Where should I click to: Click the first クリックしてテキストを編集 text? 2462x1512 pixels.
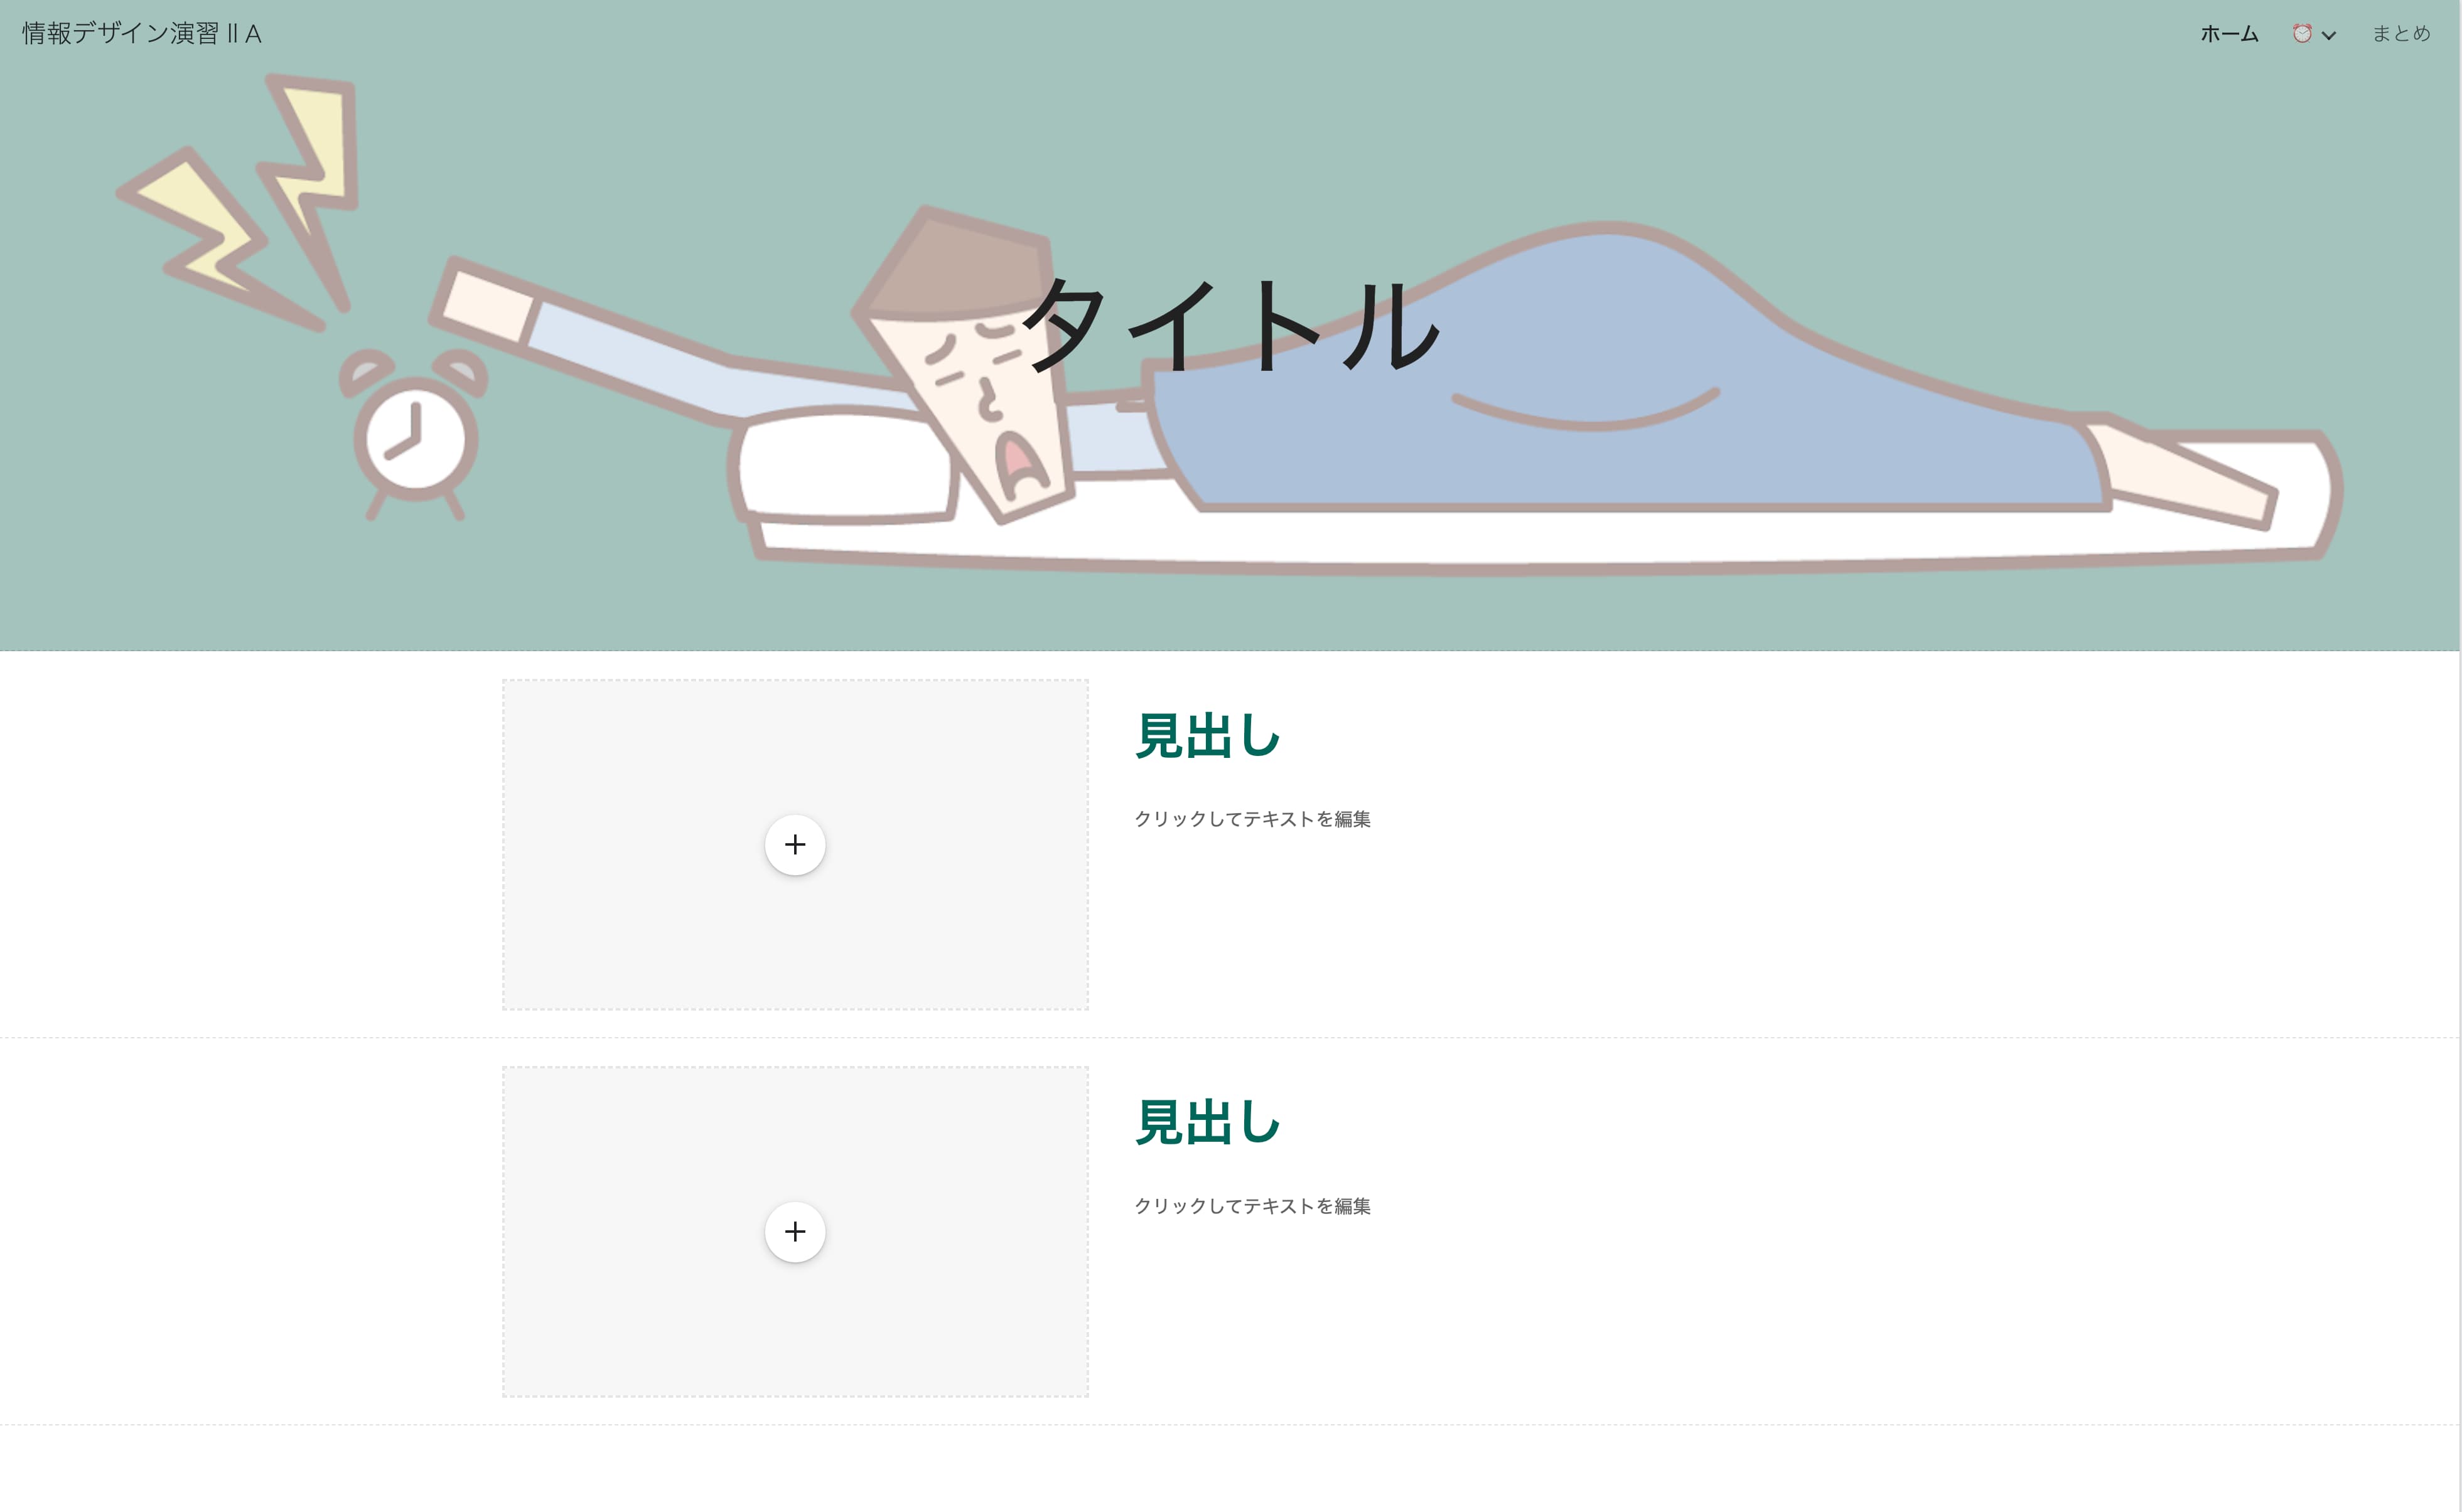[1252, 819]
